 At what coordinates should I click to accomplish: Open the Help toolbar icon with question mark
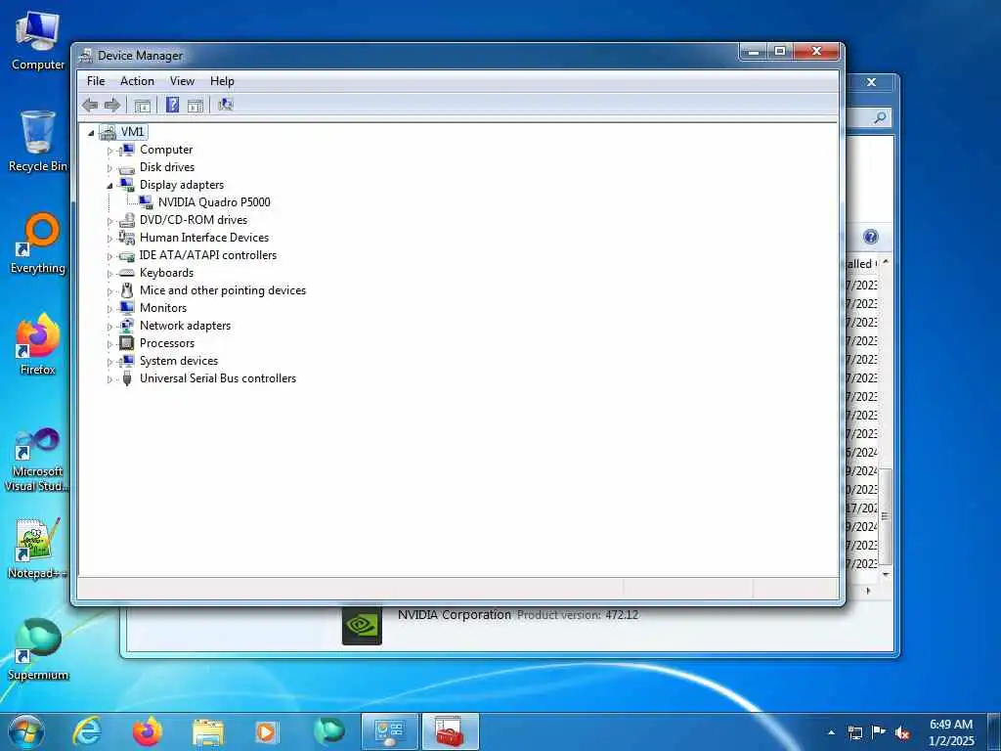point(172,105)
